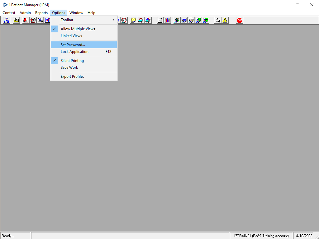The height and width of the screenshot is (239, 319).
Task: Click the red EXIT stop sign icon
Action: (240, 20)
